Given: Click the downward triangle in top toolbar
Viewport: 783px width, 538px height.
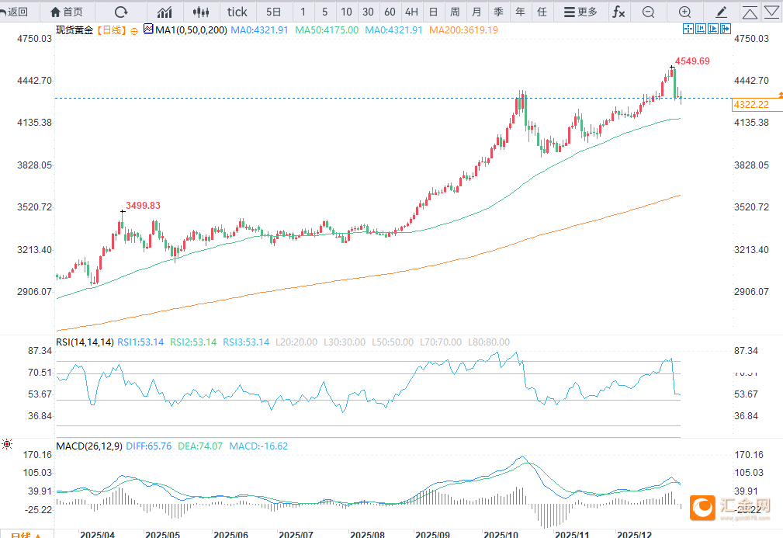Looking at the screenshot, I should [x=771, y=12].
